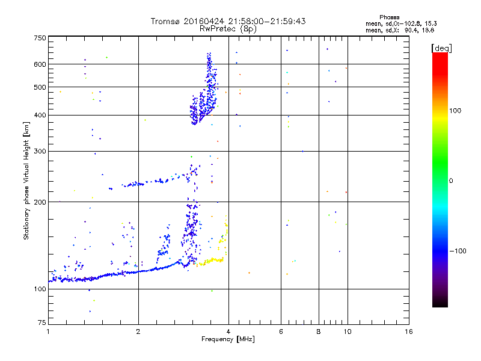This screenshot has height=361, width=481.
Task: Click the y-axis tick label "750"
Action: pos(40,39)
